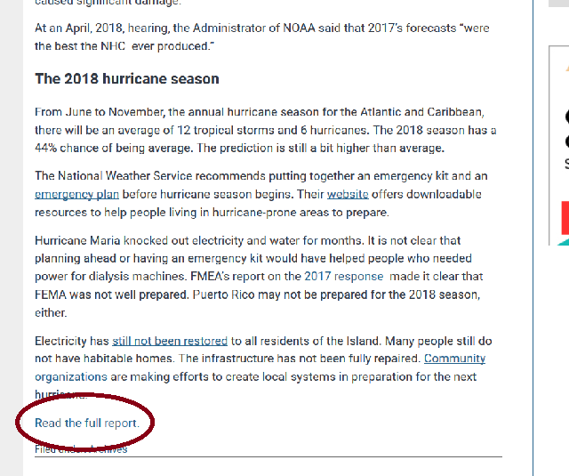Click the divider line below "Filed under"

click(x=268, y=456)
